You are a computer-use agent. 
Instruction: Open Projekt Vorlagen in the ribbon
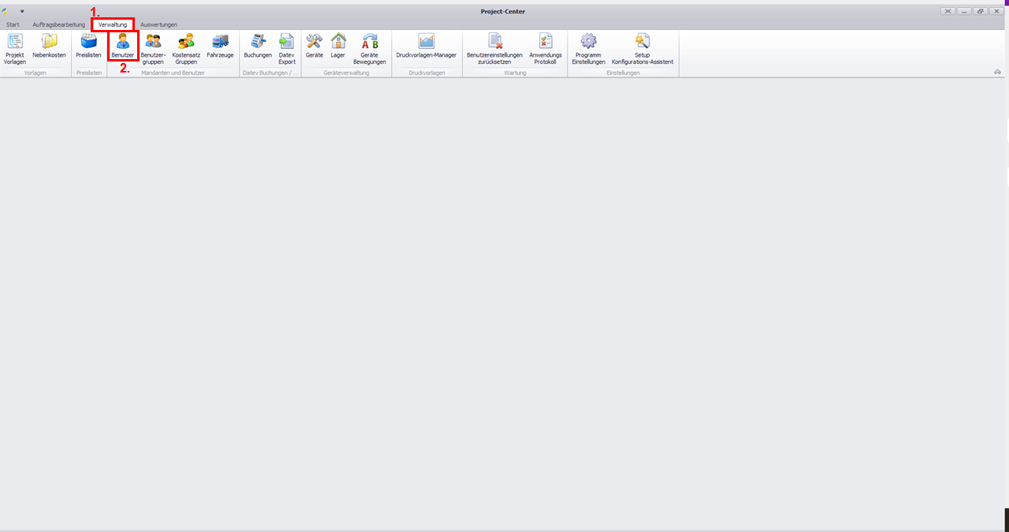[15, 48]
